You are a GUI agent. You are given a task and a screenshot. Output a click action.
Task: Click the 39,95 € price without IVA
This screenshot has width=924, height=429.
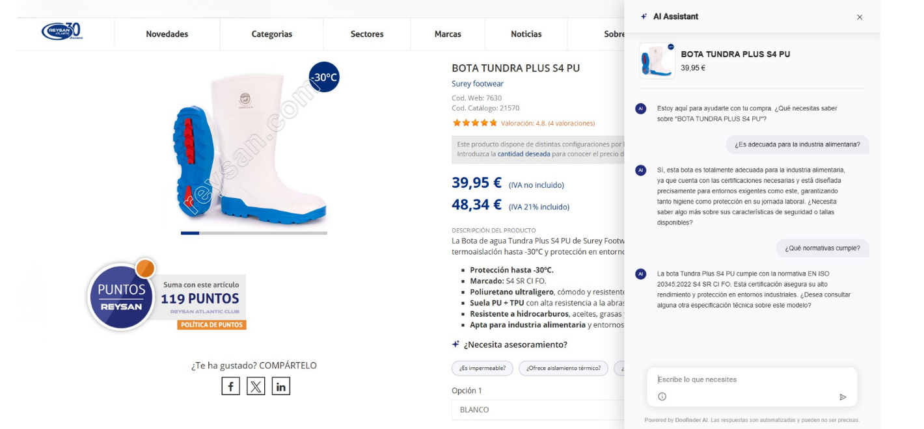point(476,183)
